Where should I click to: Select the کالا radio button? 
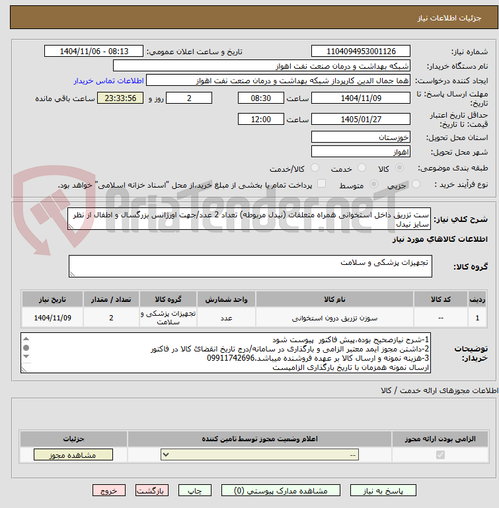399,168
